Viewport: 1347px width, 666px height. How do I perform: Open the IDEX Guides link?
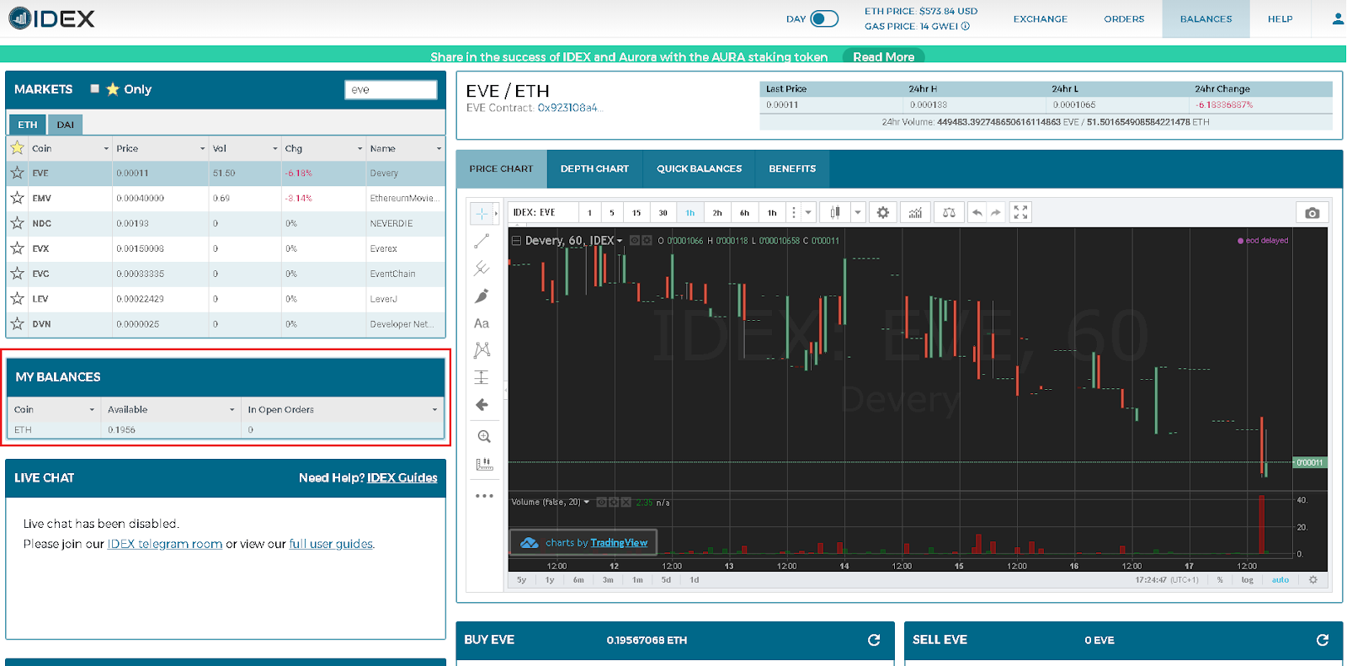tap(402, 478)
